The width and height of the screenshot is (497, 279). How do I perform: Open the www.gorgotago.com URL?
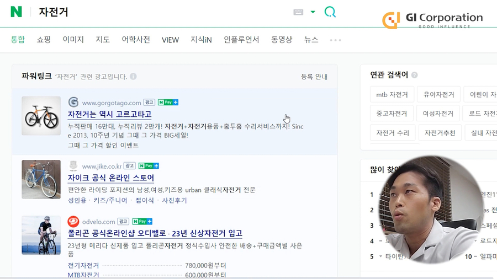pyautogui.click(x=112, y=103)
